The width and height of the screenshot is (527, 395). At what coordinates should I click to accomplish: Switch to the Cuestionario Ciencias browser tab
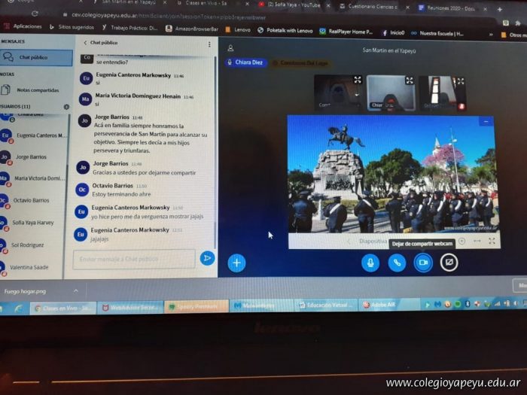tap(371, 7)
